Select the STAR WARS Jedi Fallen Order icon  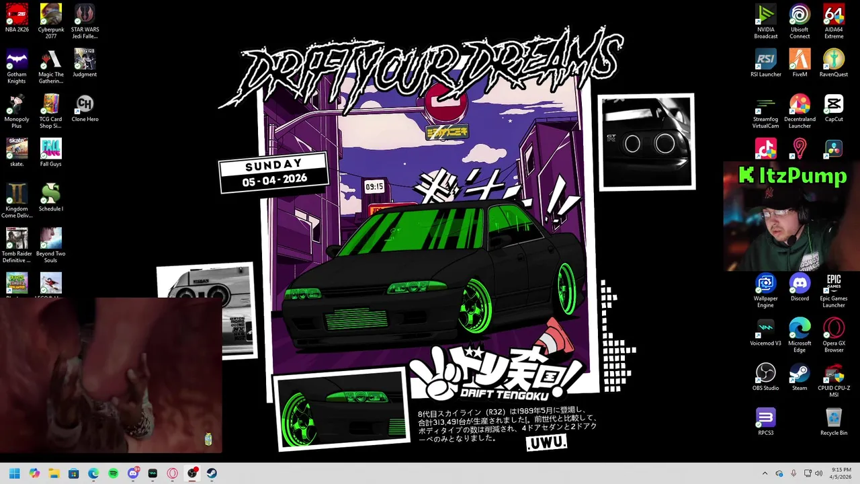click(85, 22)
